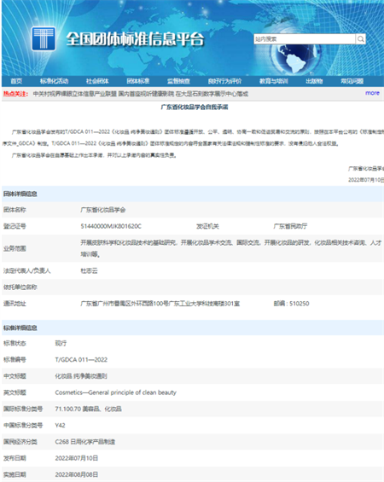Click the Chinese title 化妆品 纯净美妆通则
The height and width of the screenshot is (482, 384).
click(x=81, y=376)
